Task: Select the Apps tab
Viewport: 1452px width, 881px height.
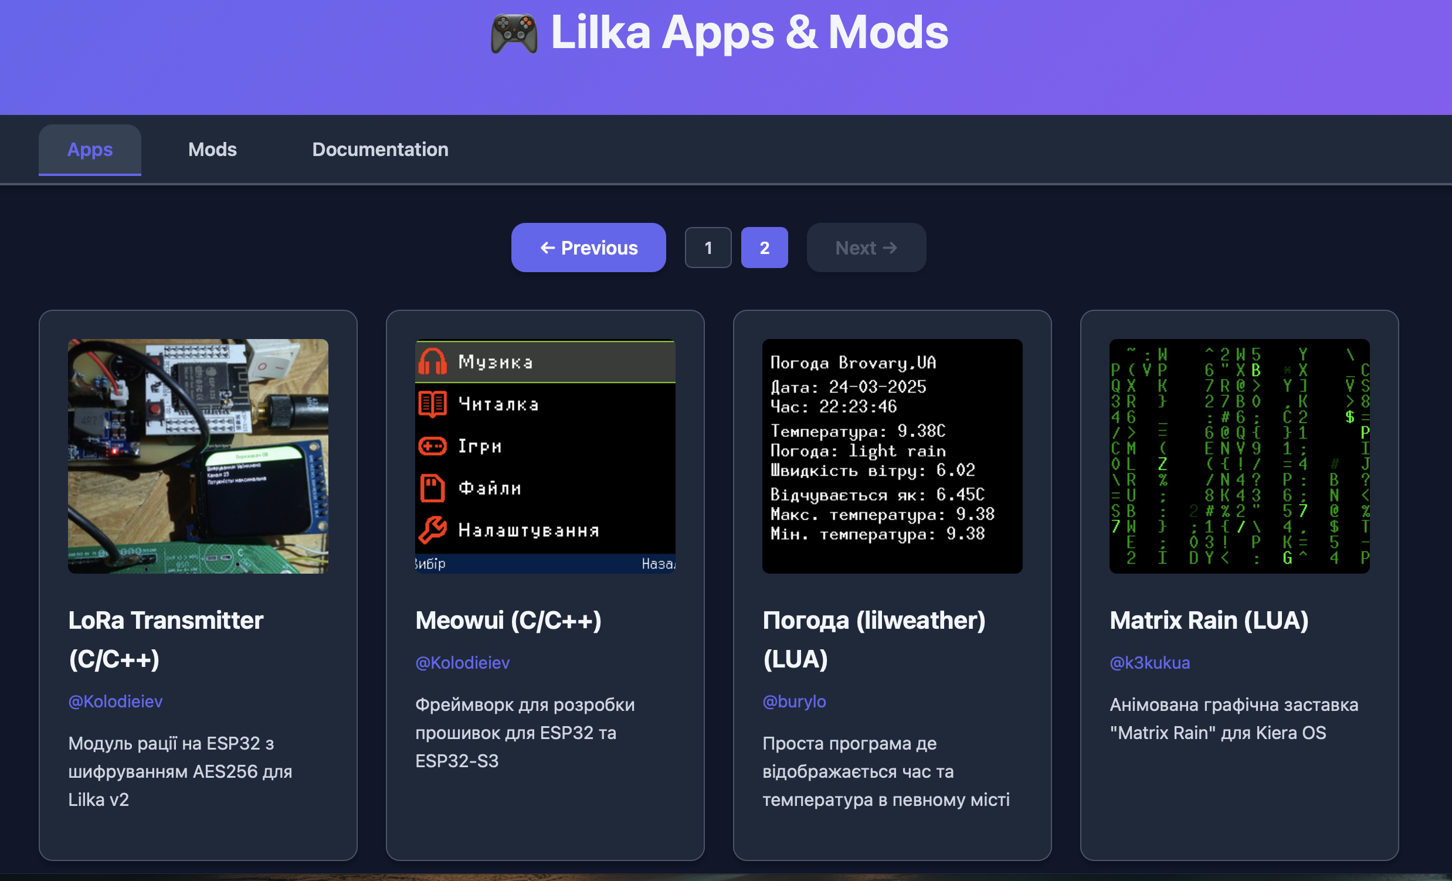Action: [90, 150]
